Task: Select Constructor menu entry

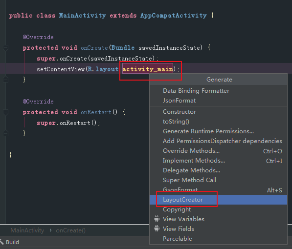Action: [x=218, y=112]
